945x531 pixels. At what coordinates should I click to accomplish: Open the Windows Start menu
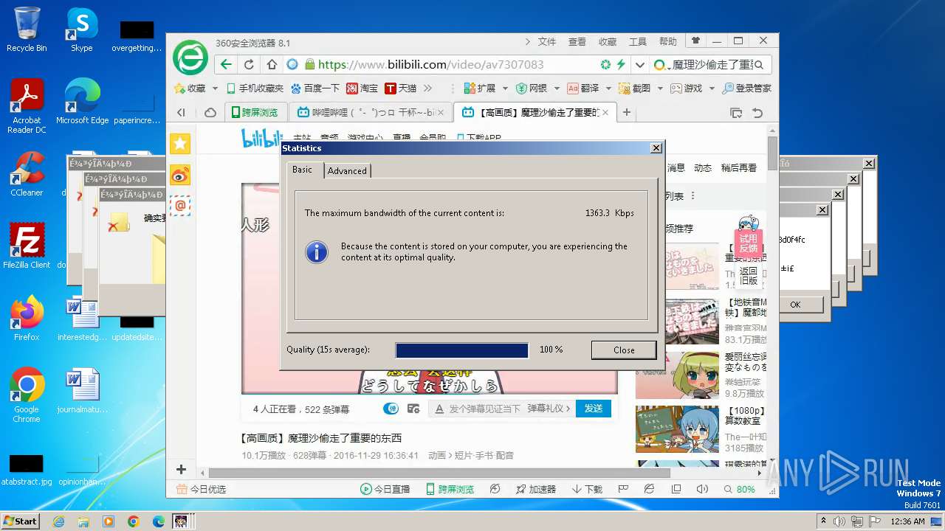(x=21, y=521)
